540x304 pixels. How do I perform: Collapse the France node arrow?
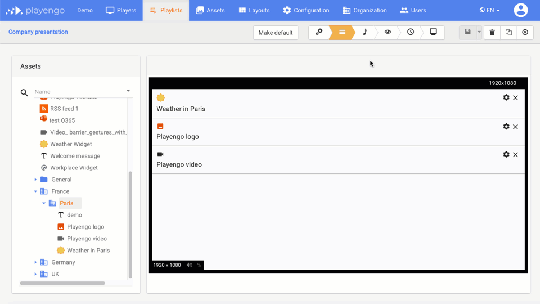35,191
